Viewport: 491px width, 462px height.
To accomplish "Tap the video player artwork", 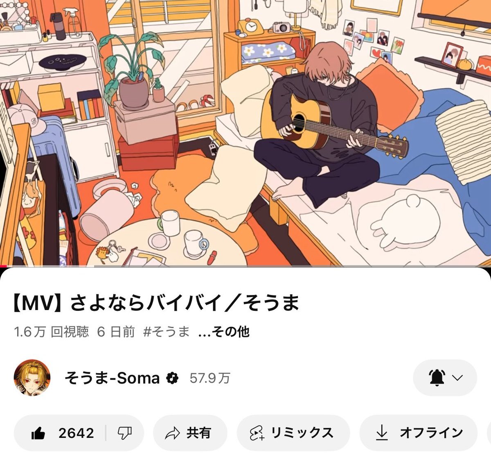I will click(245, 133).
